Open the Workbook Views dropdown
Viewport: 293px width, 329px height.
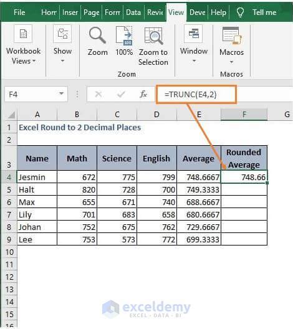click(23, 45)
